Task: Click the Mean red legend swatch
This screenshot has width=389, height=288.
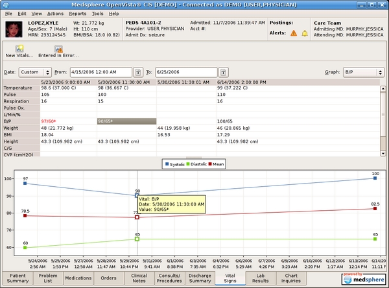Action: [210, 164]
